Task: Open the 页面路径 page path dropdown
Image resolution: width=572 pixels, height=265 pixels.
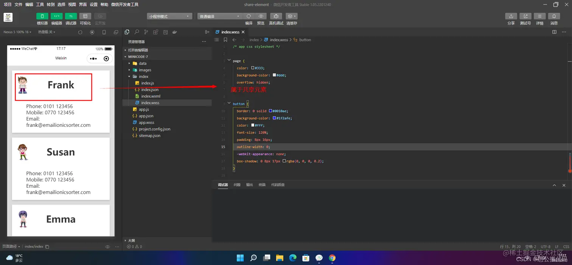Action: 11,246
